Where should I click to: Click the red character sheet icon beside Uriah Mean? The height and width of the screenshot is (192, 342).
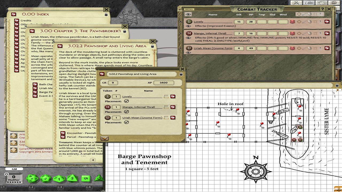[x=327, y=48]
